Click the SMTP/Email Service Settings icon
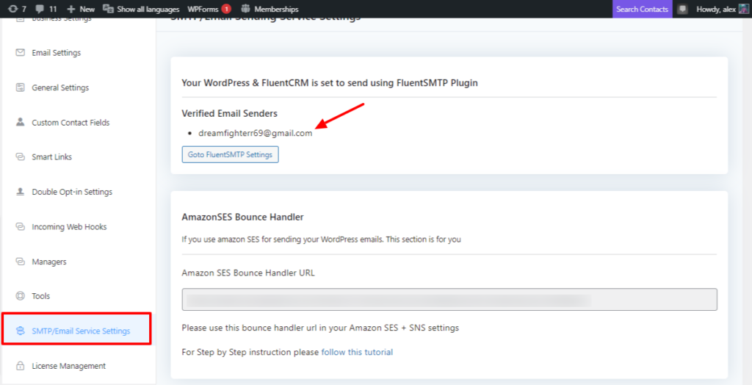The width and height of the screenshot is (752, 385). pos(20,331)
